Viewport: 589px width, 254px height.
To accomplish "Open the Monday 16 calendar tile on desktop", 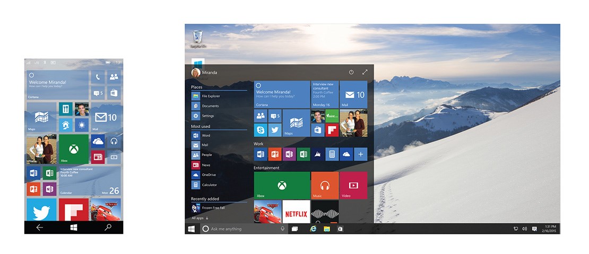I will tap(325, 94).
